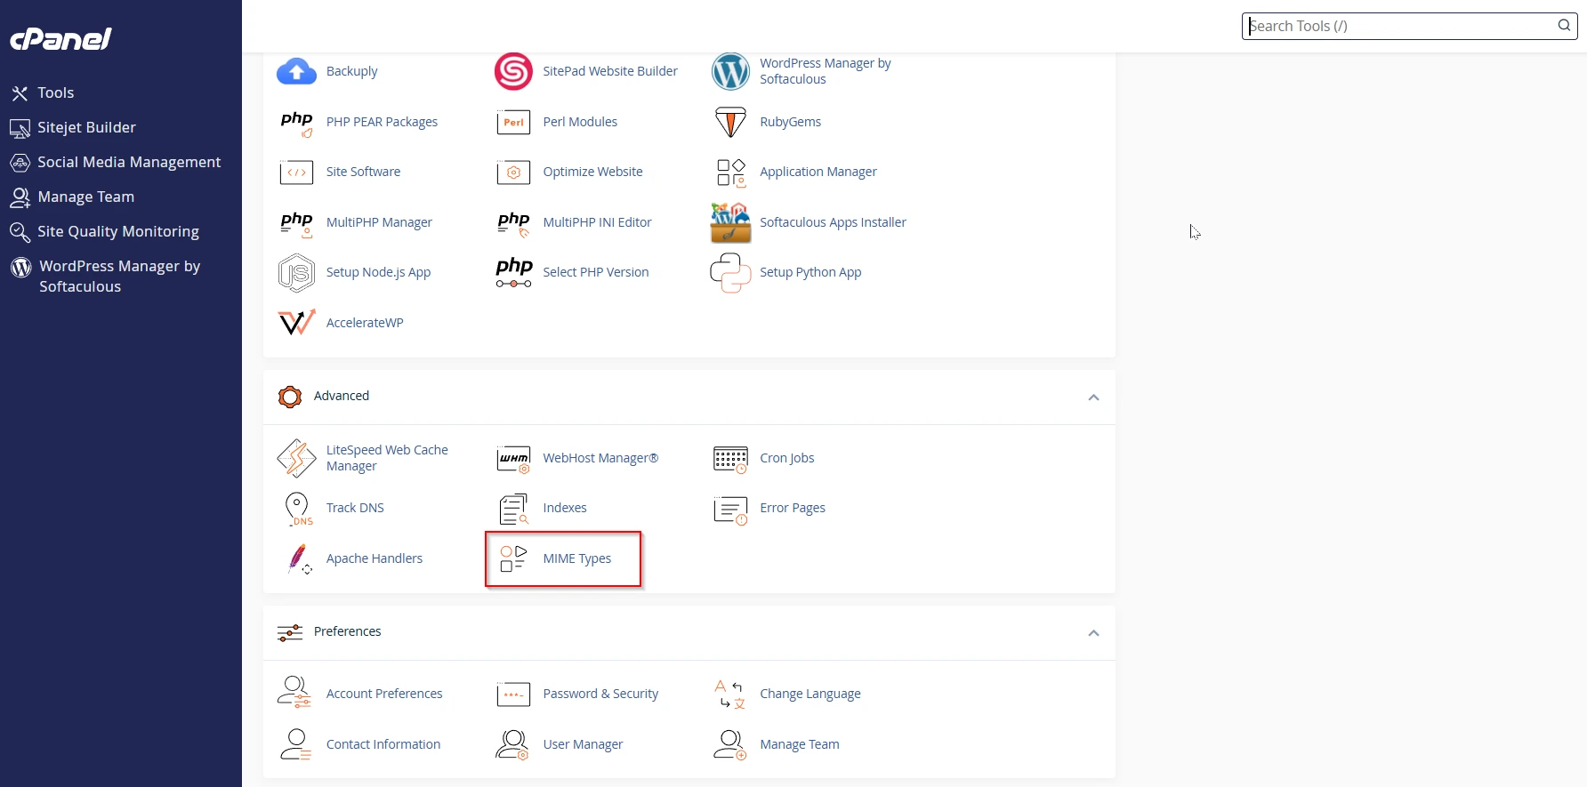
Task: Launch SitePad Website Builder icon
Action: click(x=513, y=71)
